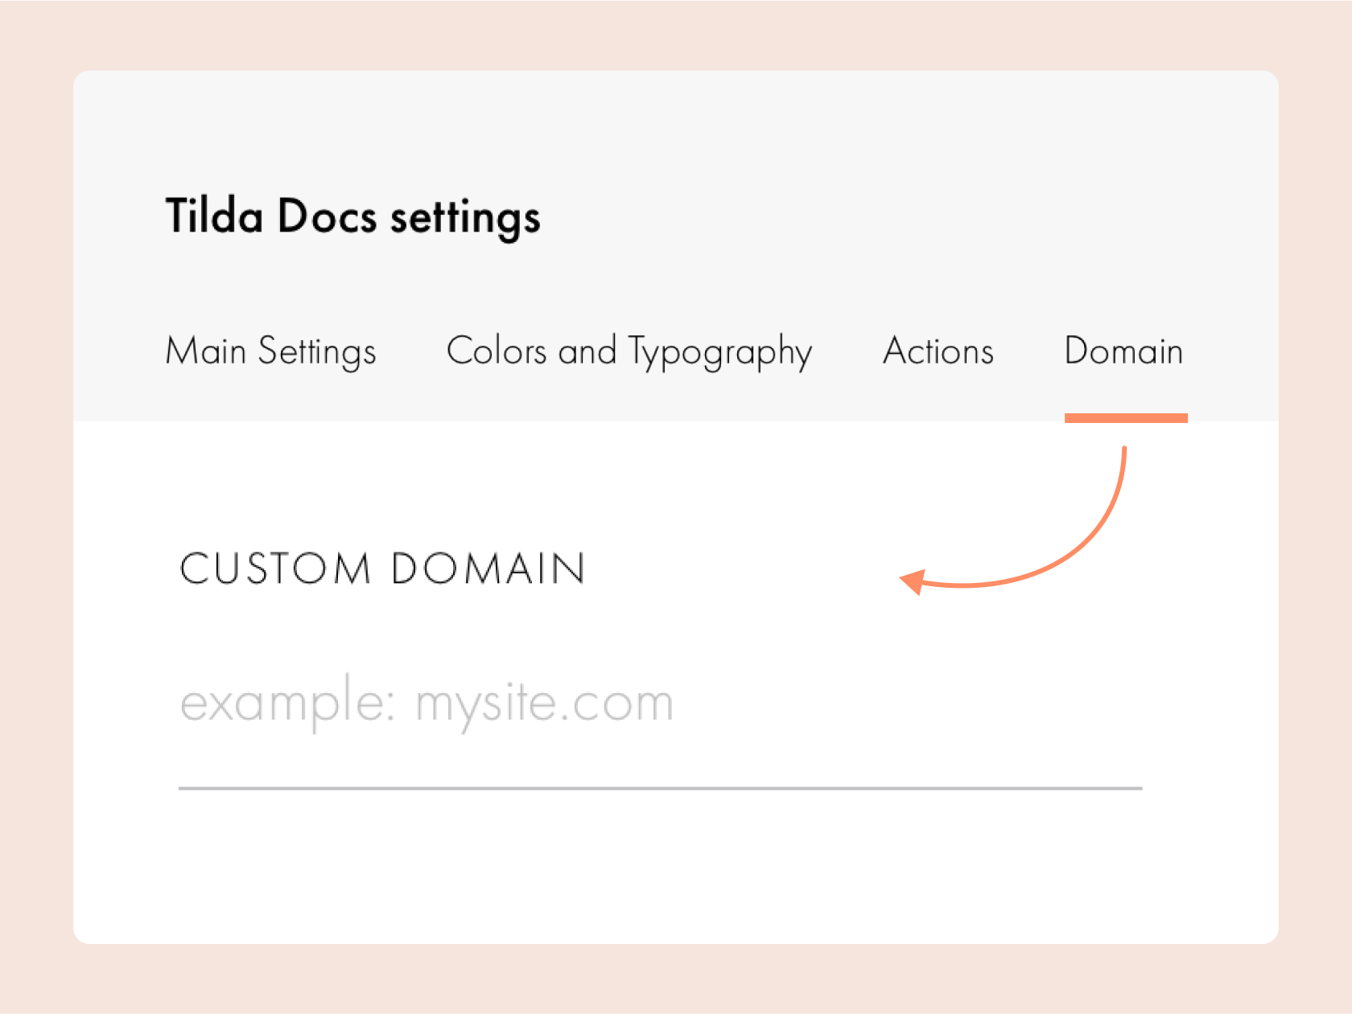Image resolution: width=1352 pixels, height=1014 pixels.
Task: Click the Tilda Docs settings heading
Action: [x=352, y=216]
